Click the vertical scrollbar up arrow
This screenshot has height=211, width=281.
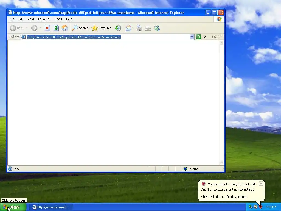pyautogui.click(x=221, y=43)
